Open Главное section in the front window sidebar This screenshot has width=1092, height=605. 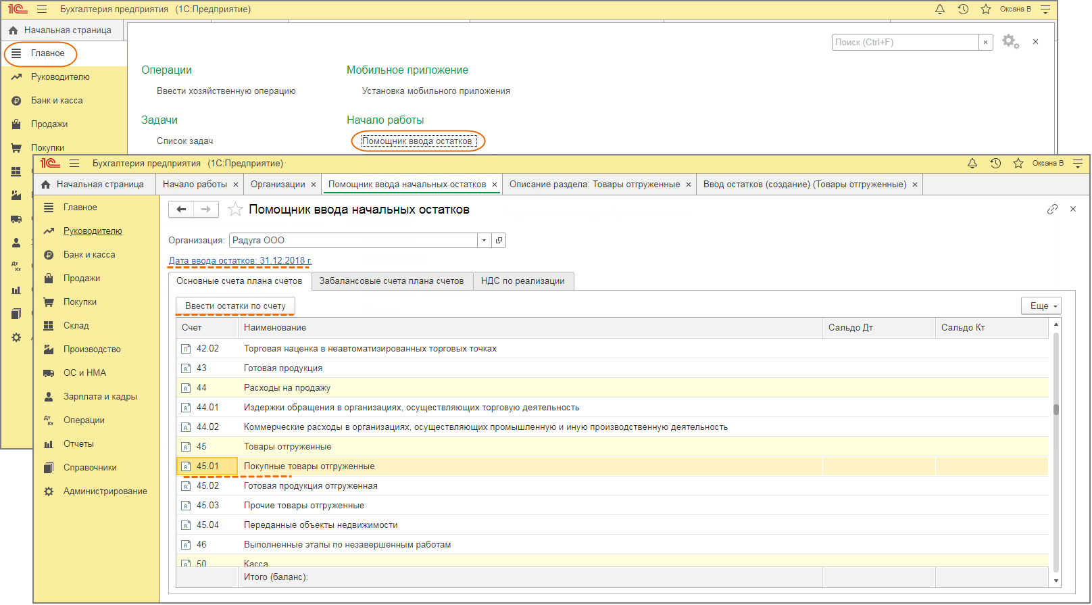tap(80, 208)
